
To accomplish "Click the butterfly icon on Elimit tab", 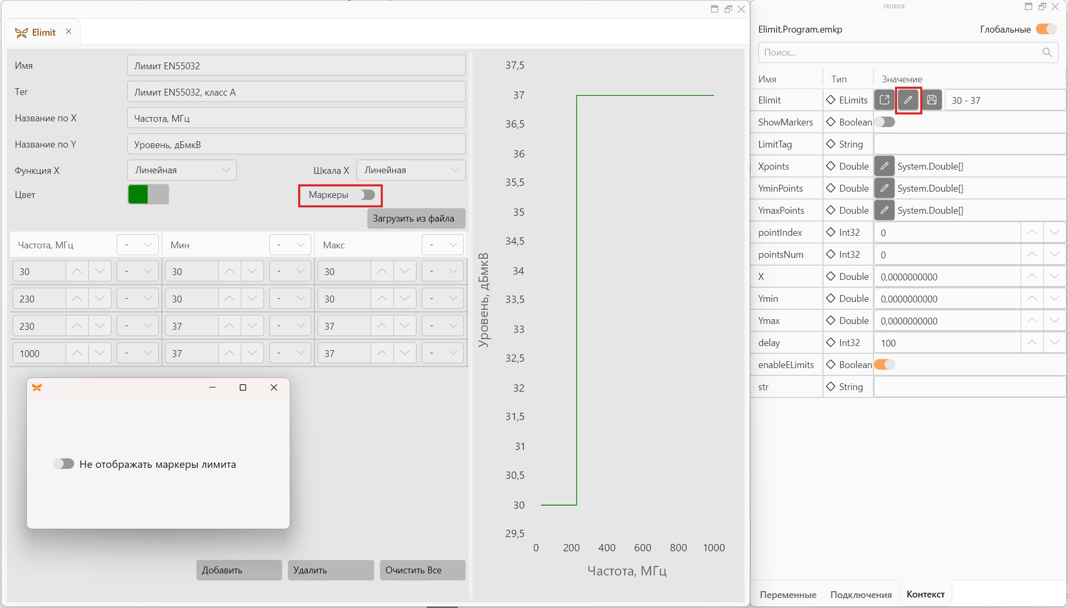I will click(x=21, y=33).
